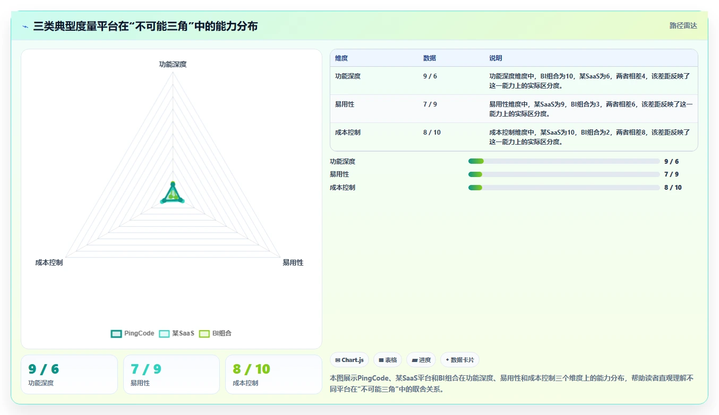Click the 9 / 6 value after the progress bar
719x415 pixels.
(671, 162)
